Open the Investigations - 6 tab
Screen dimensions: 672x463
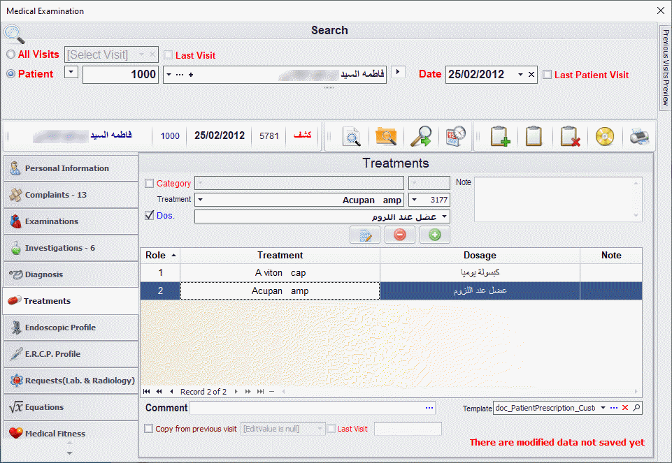pos(70,248)
